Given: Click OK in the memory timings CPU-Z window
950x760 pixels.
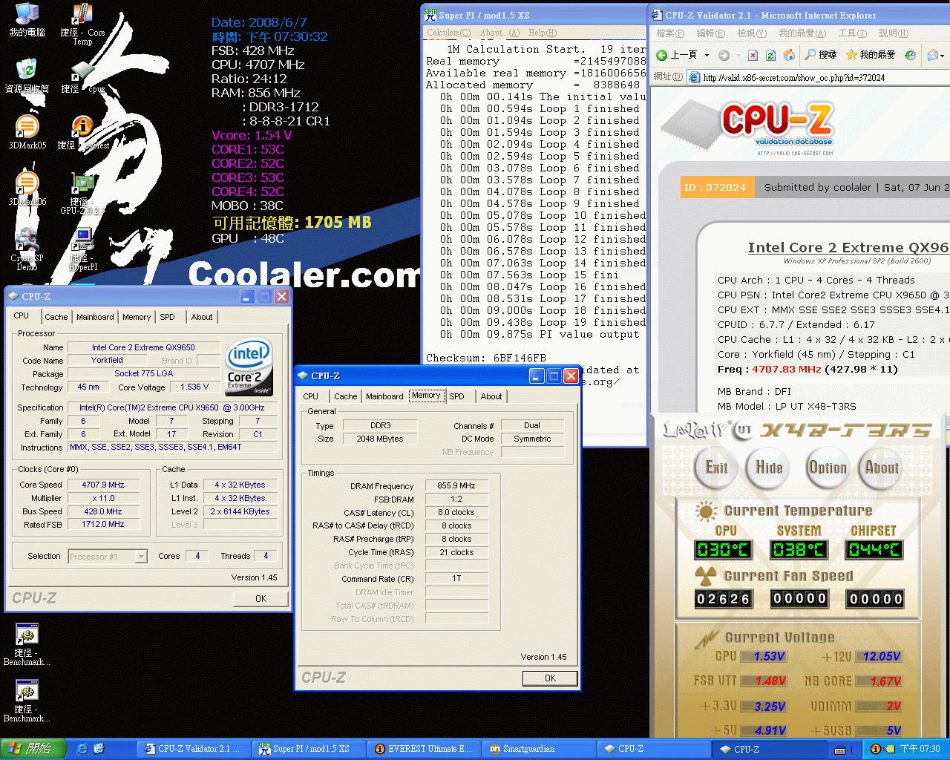Looking at the screenshot, I should (550, 678).
